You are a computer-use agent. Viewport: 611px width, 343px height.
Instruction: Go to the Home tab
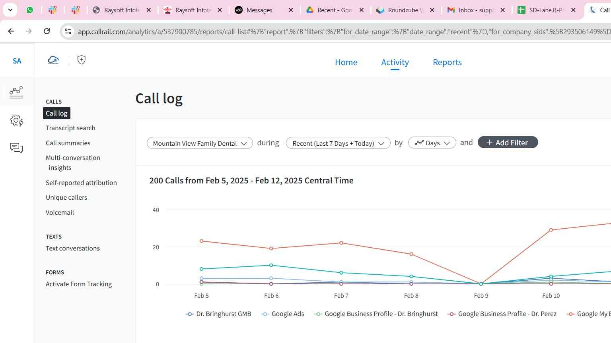click(346, 62)
